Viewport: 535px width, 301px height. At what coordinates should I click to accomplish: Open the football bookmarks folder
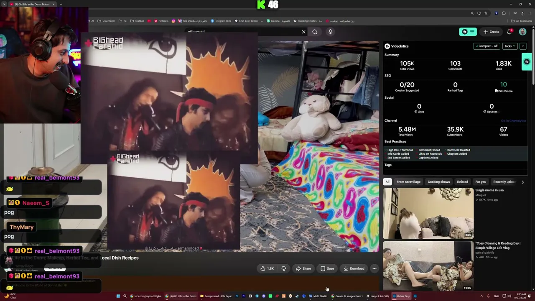coord(137,21)
